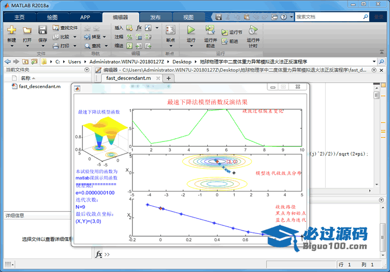Click the Users segment in the path
The image size is (390, 272).
[x=74, y=61]
